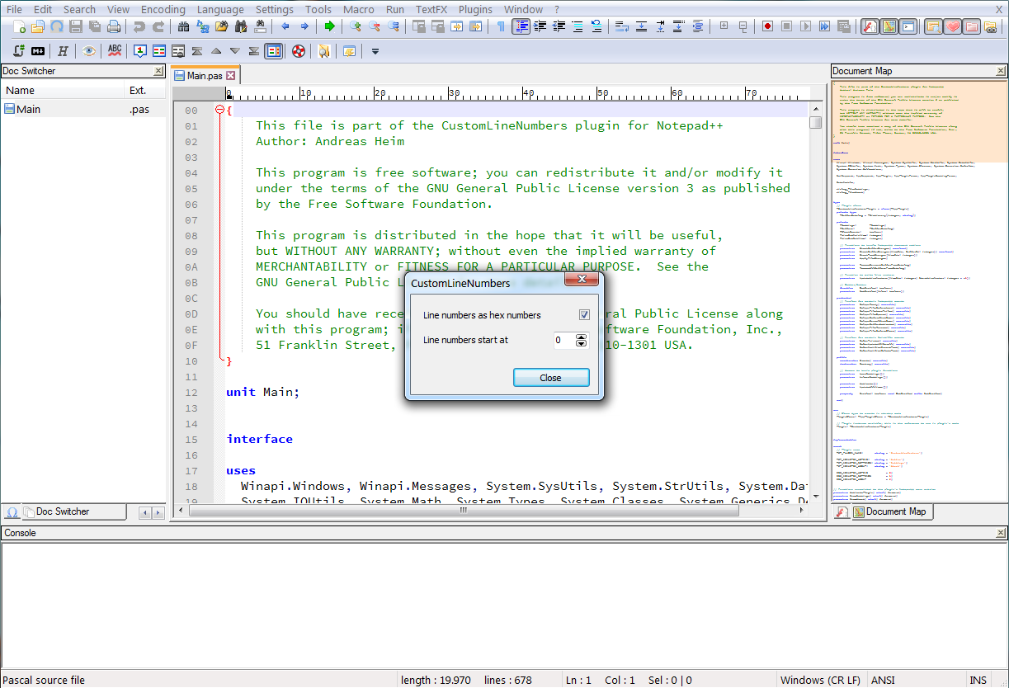Click the console window toolbar icon

coord(908,26)
